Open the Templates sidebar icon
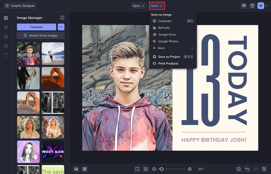 pos(6,37)
